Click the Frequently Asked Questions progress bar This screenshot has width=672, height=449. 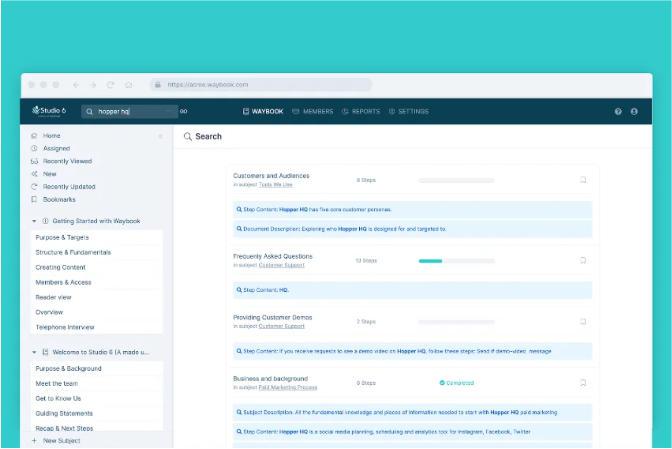click(456, 260)
